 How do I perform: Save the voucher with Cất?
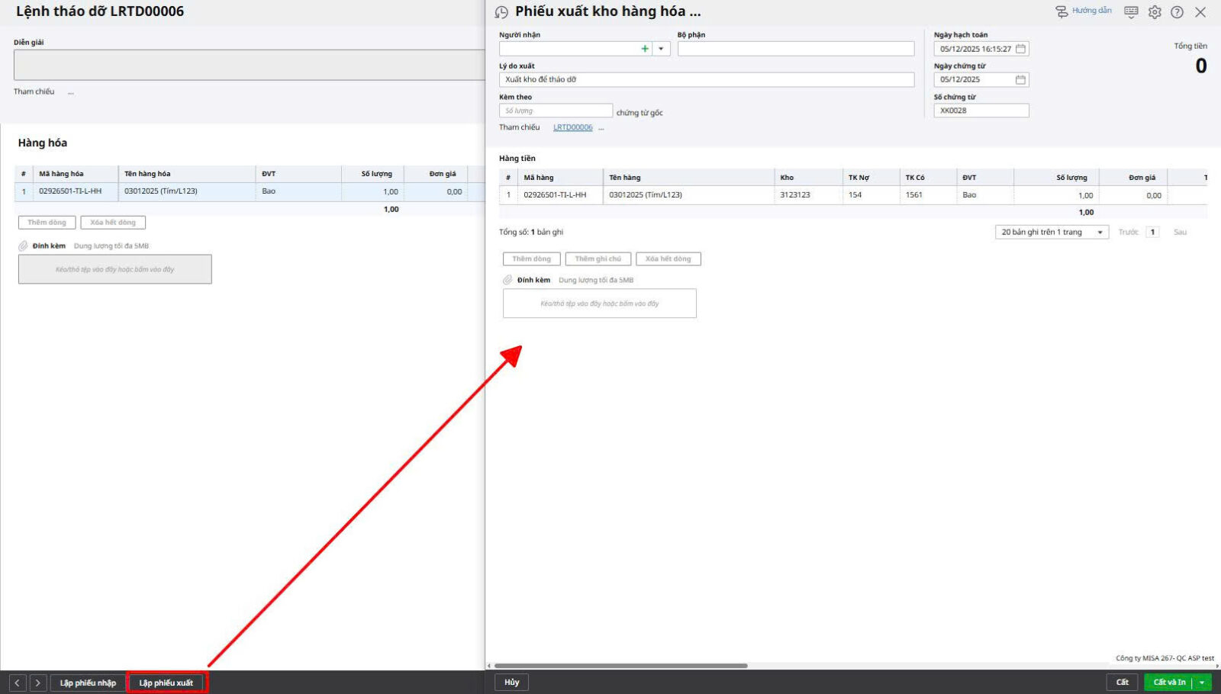(1122, 683)
